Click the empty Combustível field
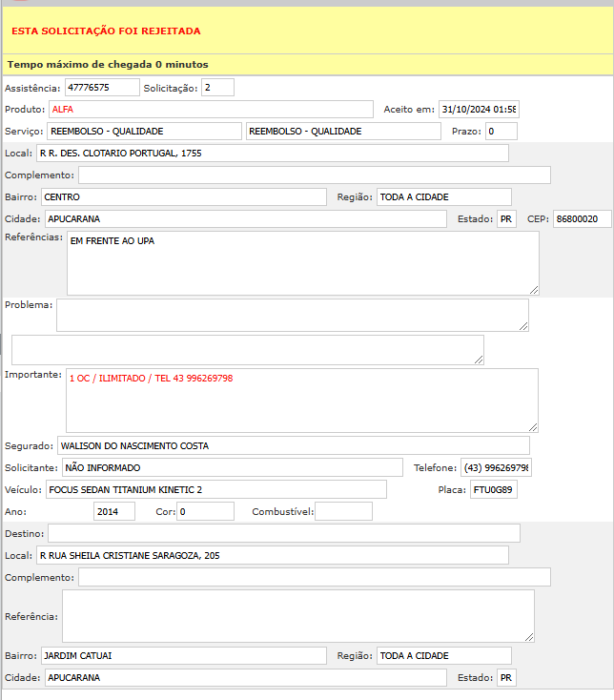Image resolution: width=614 pixels, height=700 pixels. 343,511
